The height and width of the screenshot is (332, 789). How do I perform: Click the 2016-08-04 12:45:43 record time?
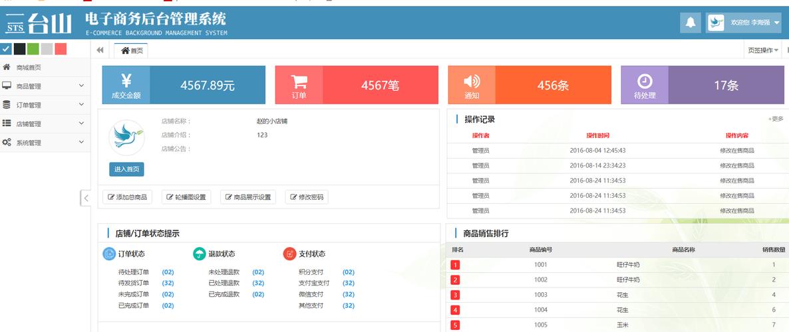point(598,150)
